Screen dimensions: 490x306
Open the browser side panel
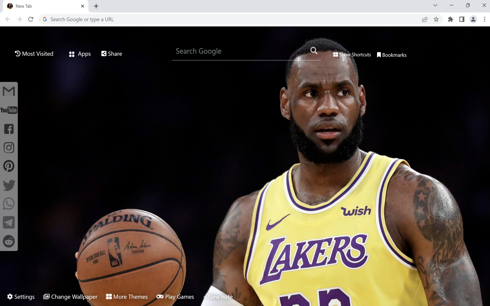coord(462,19)
